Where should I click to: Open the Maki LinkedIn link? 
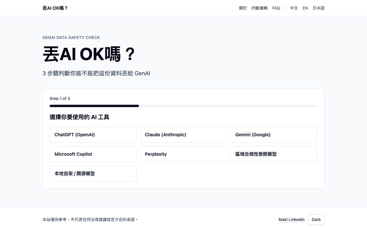(291, 220)
